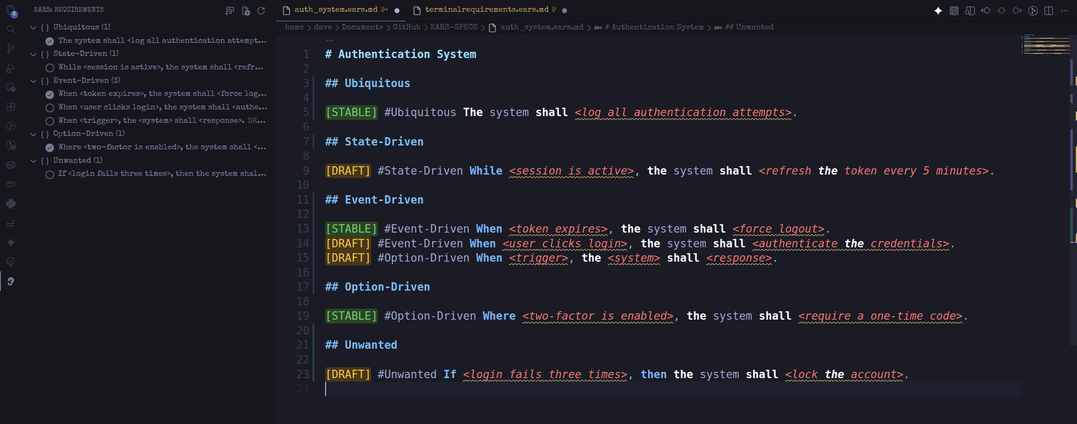Open the Git Graph circle icon in sidebar
Screen dimensions: 1077x424
point(11,126)
